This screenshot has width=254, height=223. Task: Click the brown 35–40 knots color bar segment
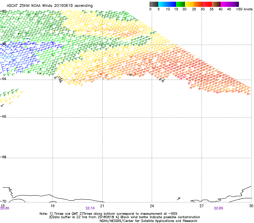click(216, 4)
